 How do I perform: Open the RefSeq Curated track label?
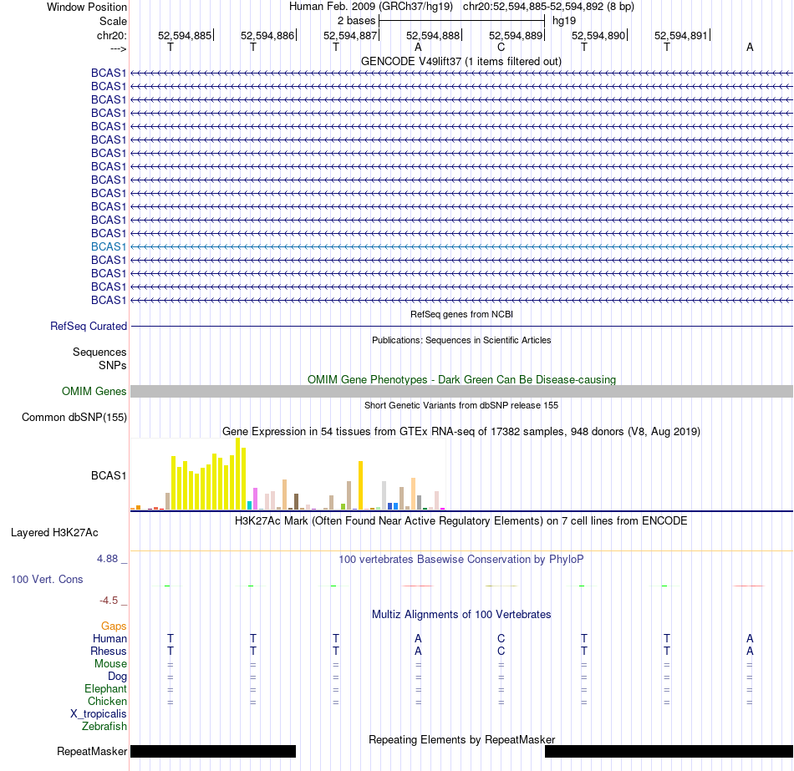click(88, 326)
